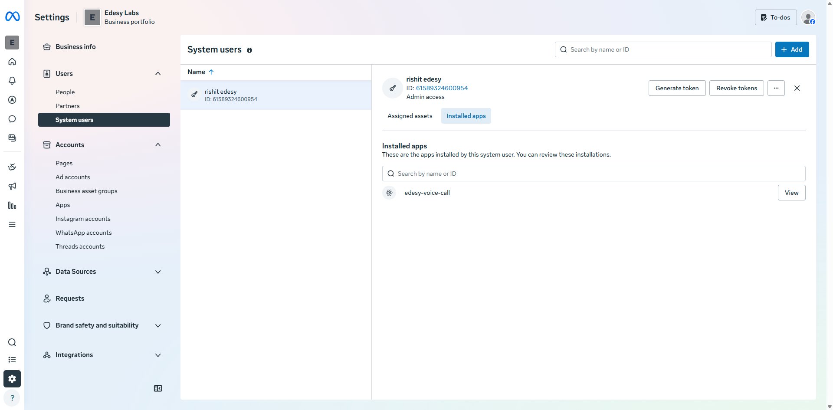Click Revoke tokens button
This screenshot has width=833, height=410.
pyautogui.click(x=736, y=88)
